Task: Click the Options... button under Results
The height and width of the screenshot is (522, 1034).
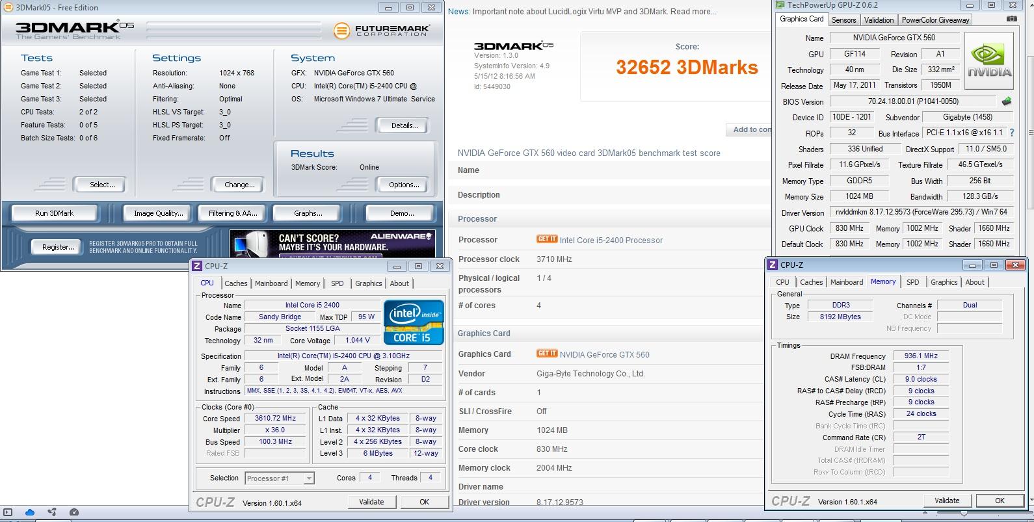Action: point(404,185)
